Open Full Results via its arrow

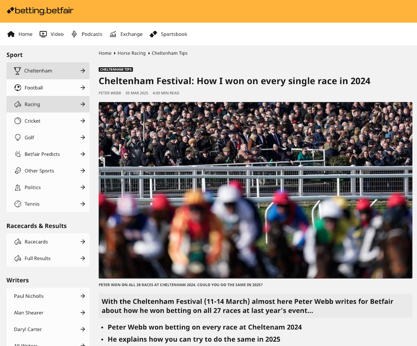[83, 258]
